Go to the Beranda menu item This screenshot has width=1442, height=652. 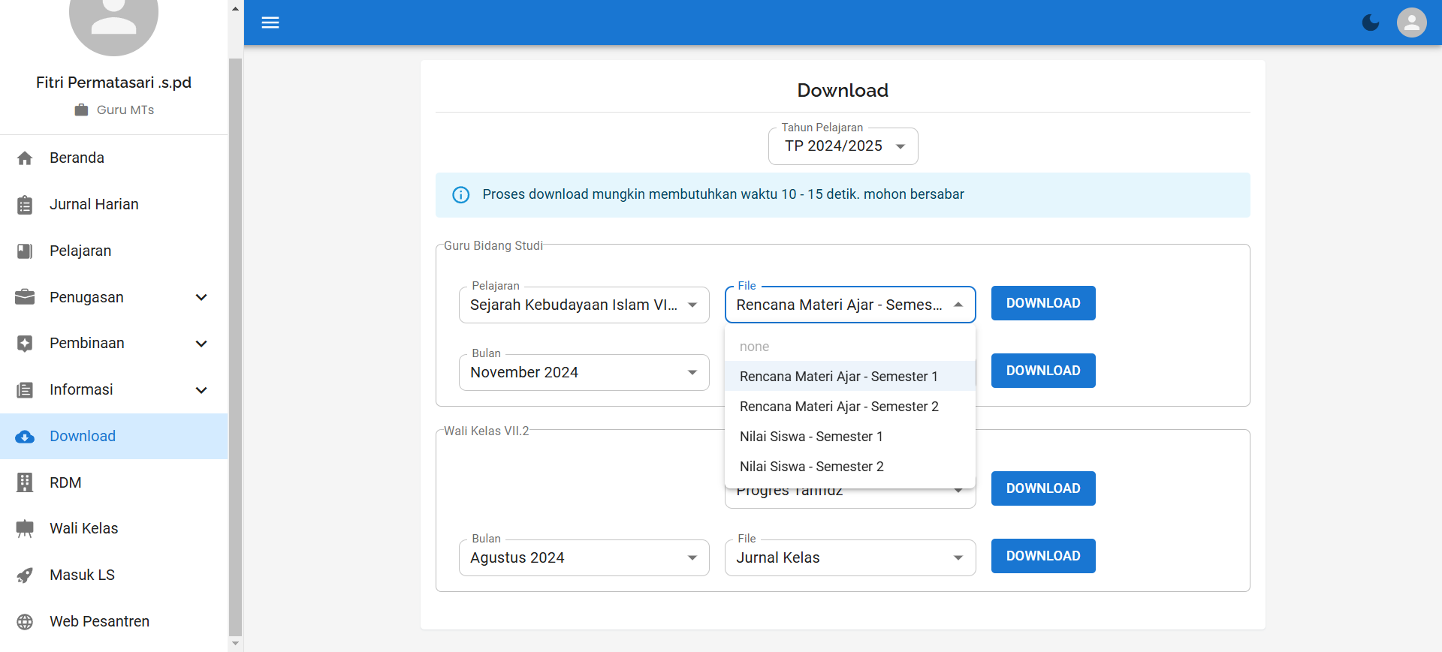click(113, 158)
